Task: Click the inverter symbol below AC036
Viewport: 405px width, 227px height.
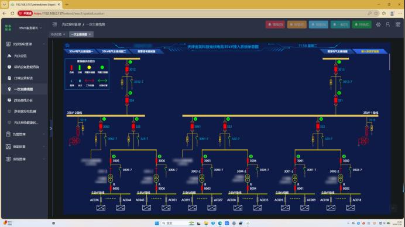Action: pos(101,208)
